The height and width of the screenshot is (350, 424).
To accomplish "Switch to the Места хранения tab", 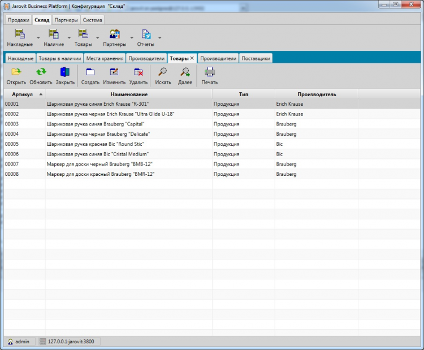I will 105,58.
